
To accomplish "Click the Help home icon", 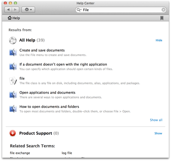I will (x=10, y=18).
